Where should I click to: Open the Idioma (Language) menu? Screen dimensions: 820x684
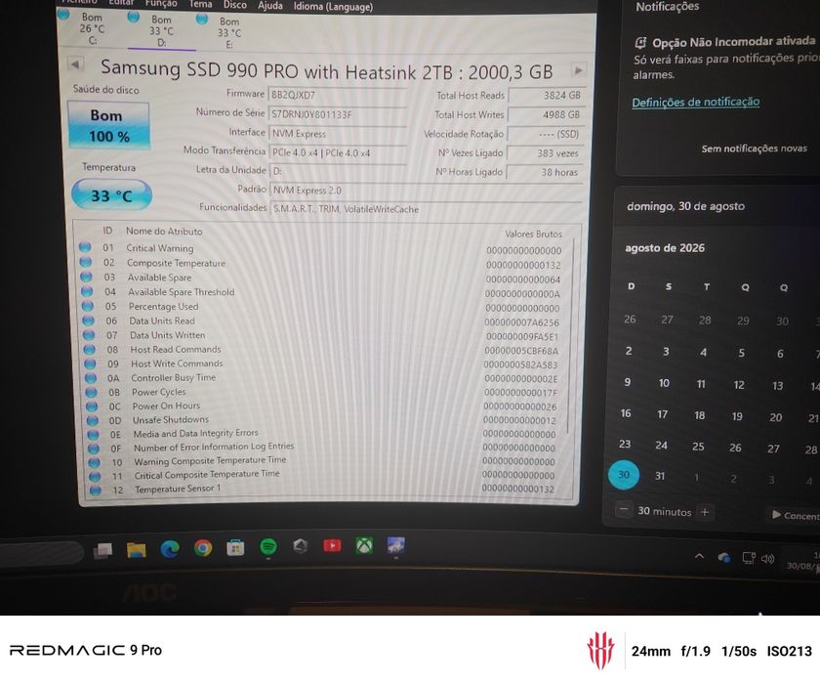(x=333, y=7)
